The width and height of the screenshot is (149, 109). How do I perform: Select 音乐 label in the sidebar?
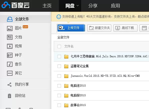point(18,64)
